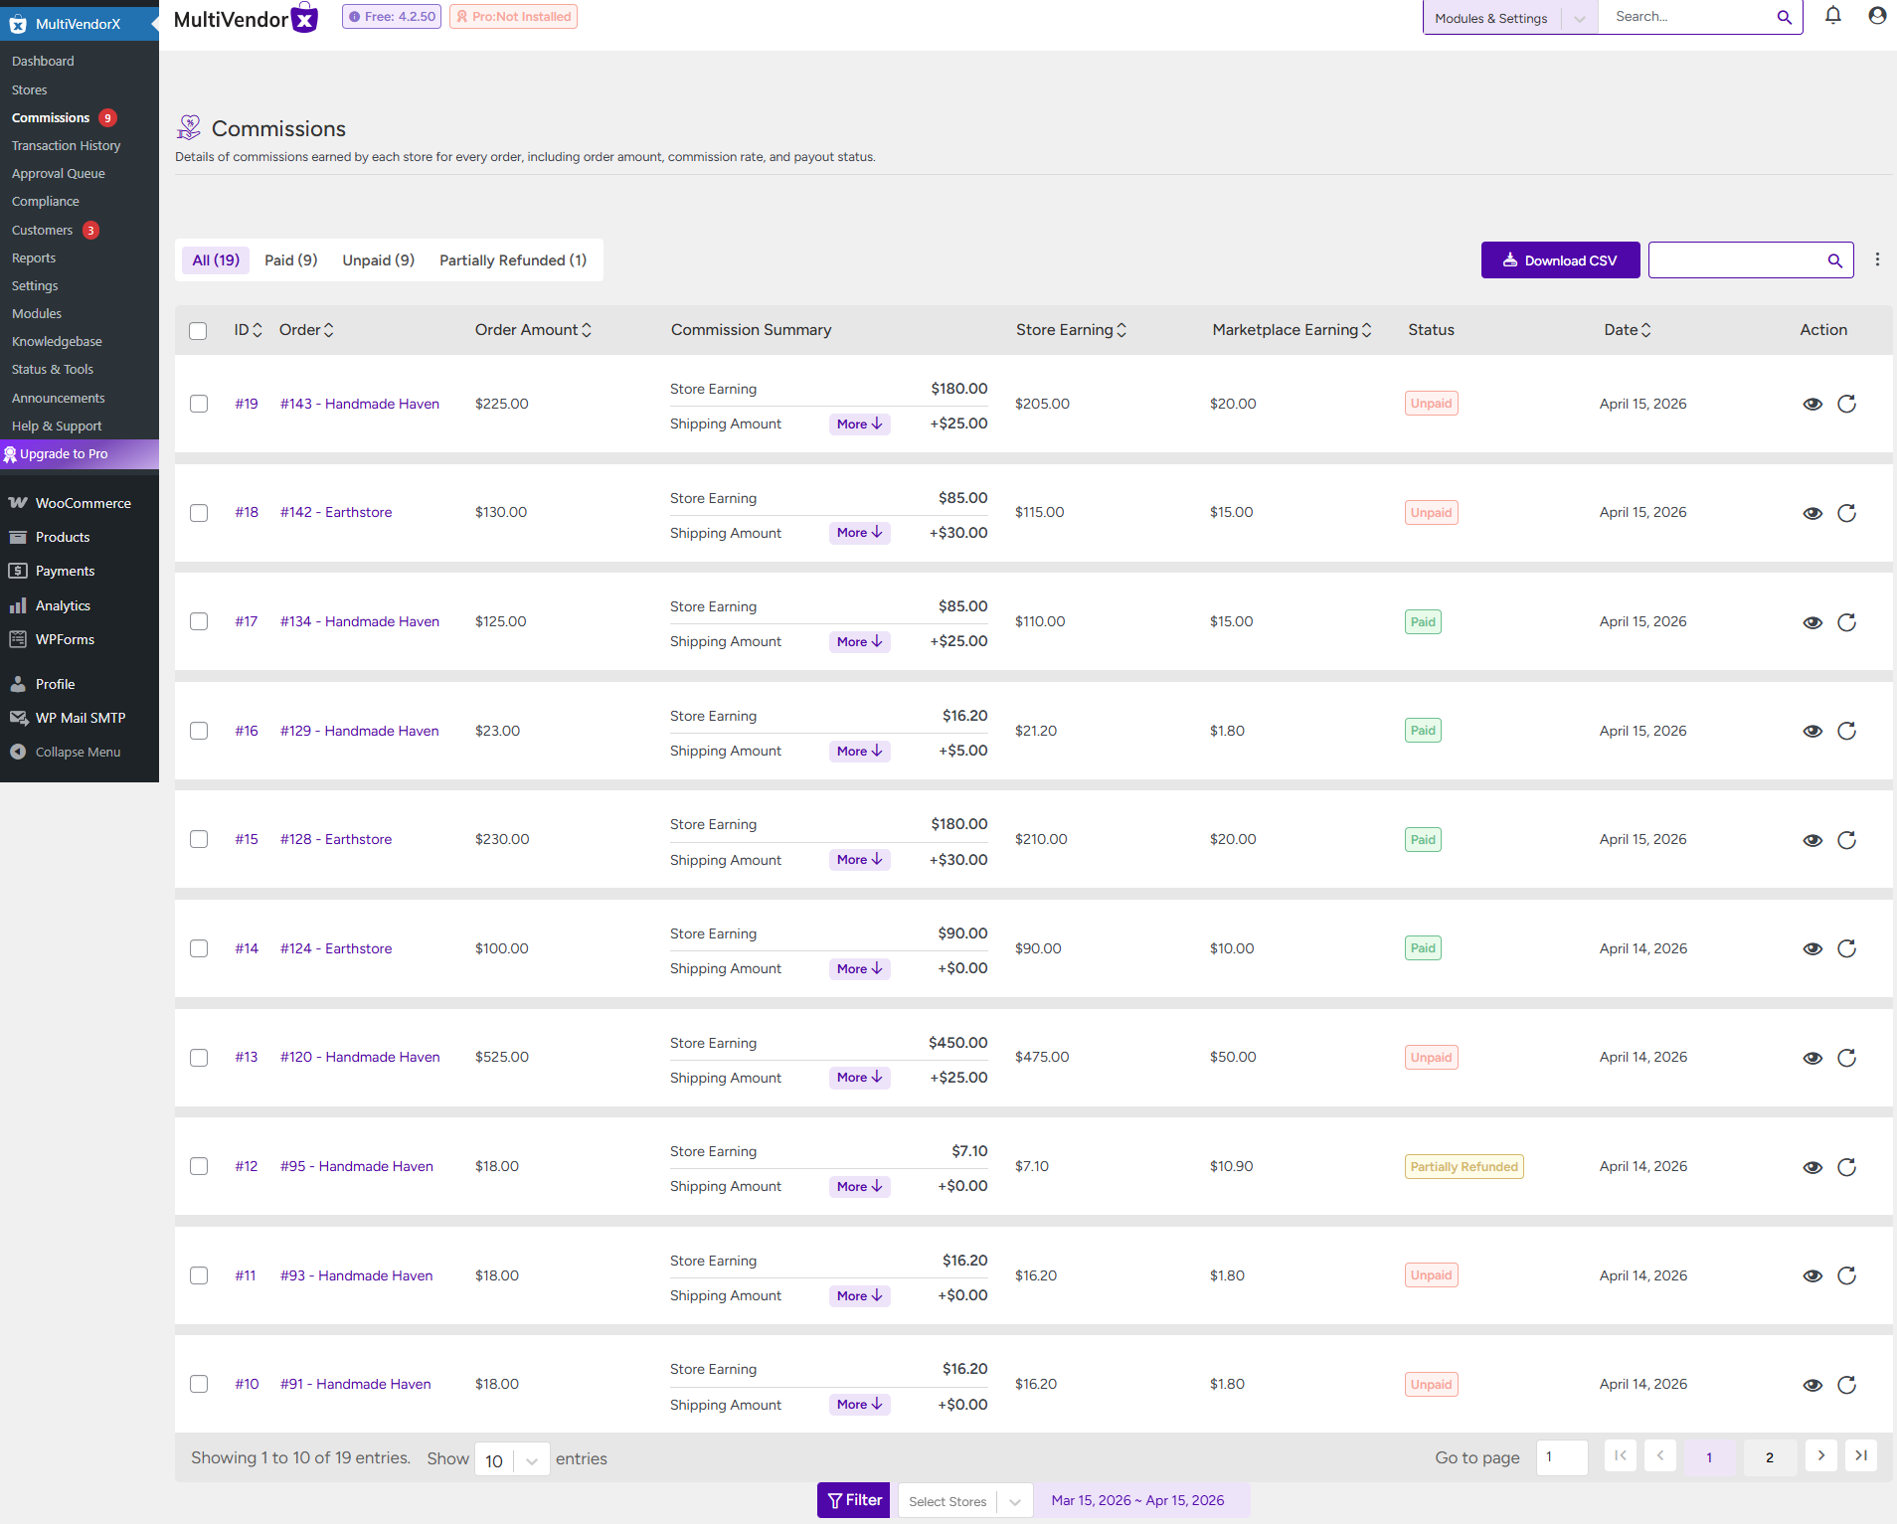Viewport: 1897px width, 1524px height.
Task: Expand the Modules & Settings dropdown
Action: point(1579,19)
